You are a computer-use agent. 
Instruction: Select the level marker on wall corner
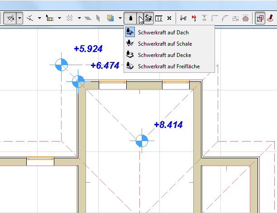[x=78, y=81]
